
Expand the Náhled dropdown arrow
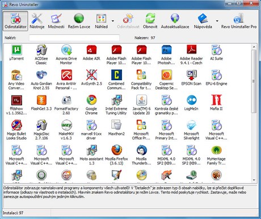(x=113, y=21)
